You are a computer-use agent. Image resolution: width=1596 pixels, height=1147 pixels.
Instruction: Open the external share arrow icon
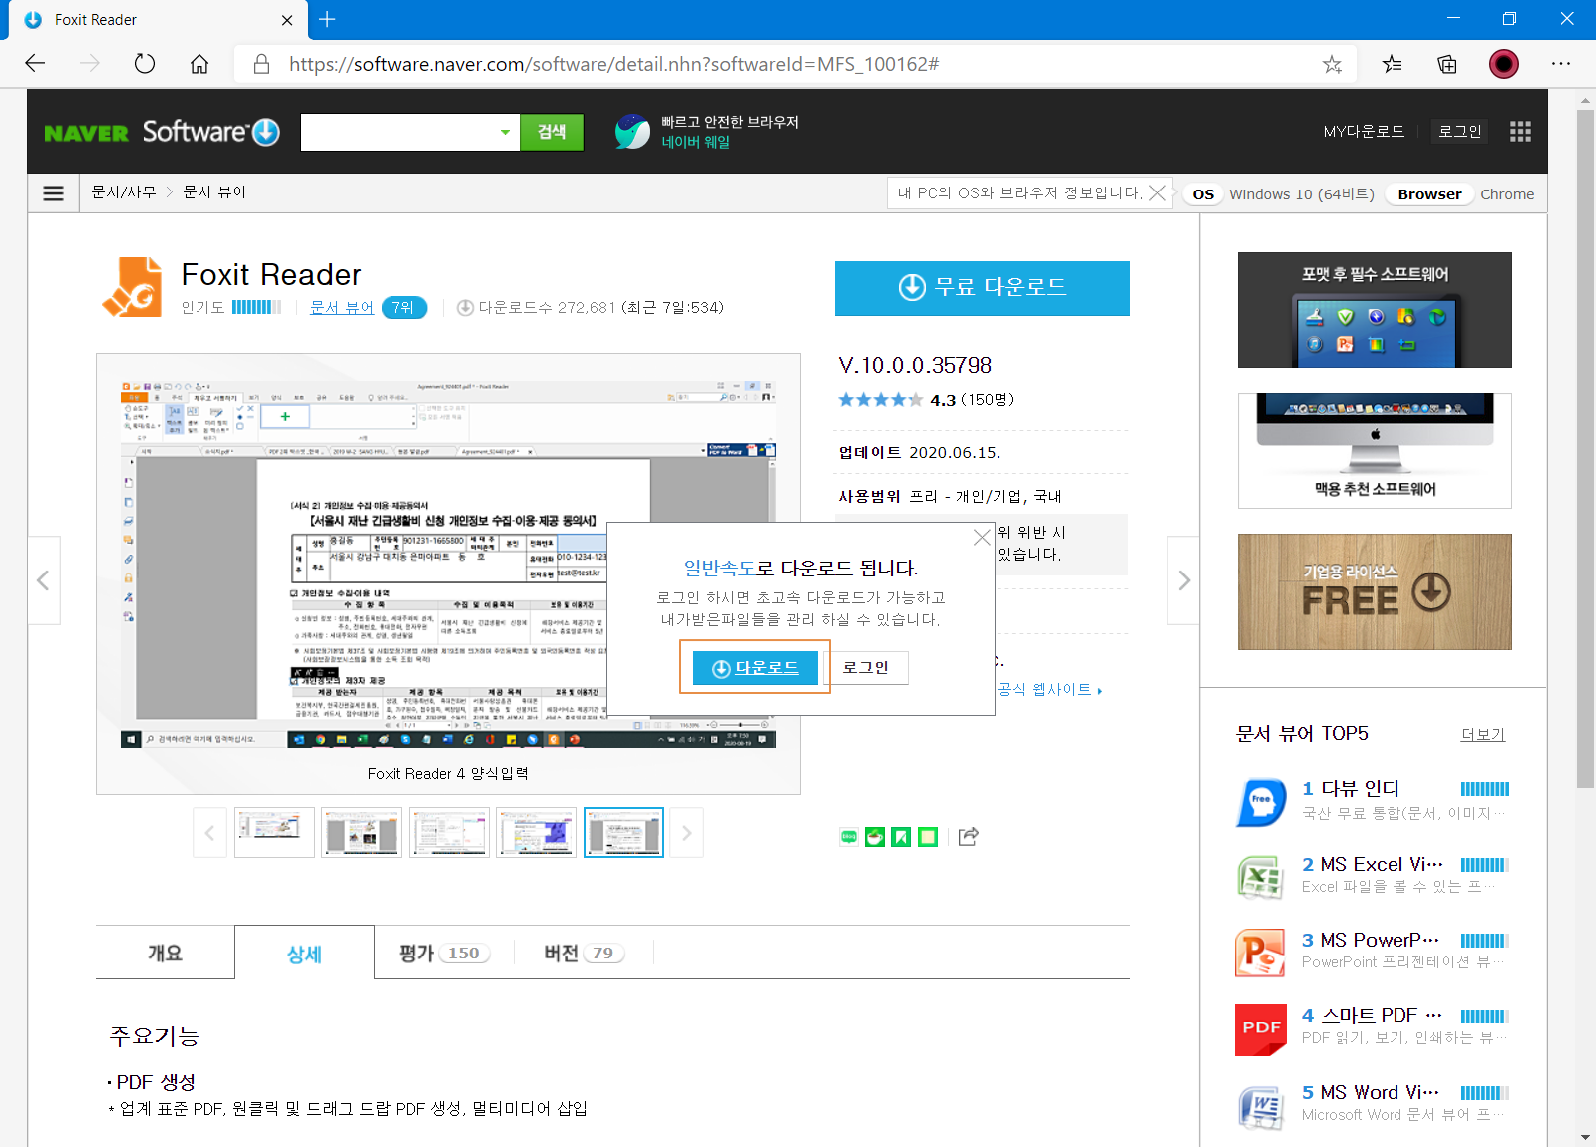[968, 836]
